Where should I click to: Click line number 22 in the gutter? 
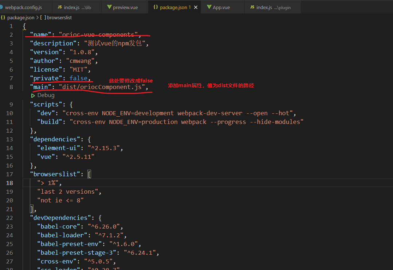click(9, 218)
